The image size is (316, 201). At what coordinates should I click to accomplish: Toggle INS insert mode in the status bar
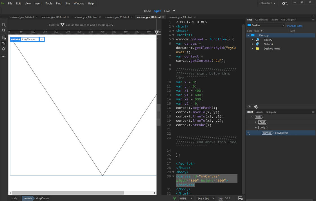(x=221, y=198)
